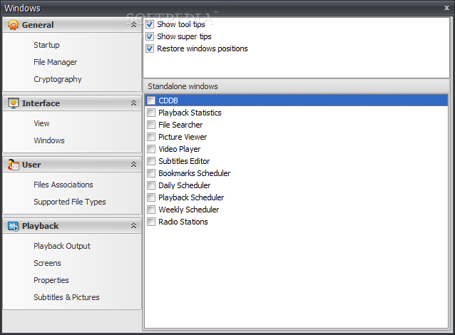The width and height of the screenshot is (455, 335).
Task: Go to Playback Output settings
Action: click(x=62, y=246)
